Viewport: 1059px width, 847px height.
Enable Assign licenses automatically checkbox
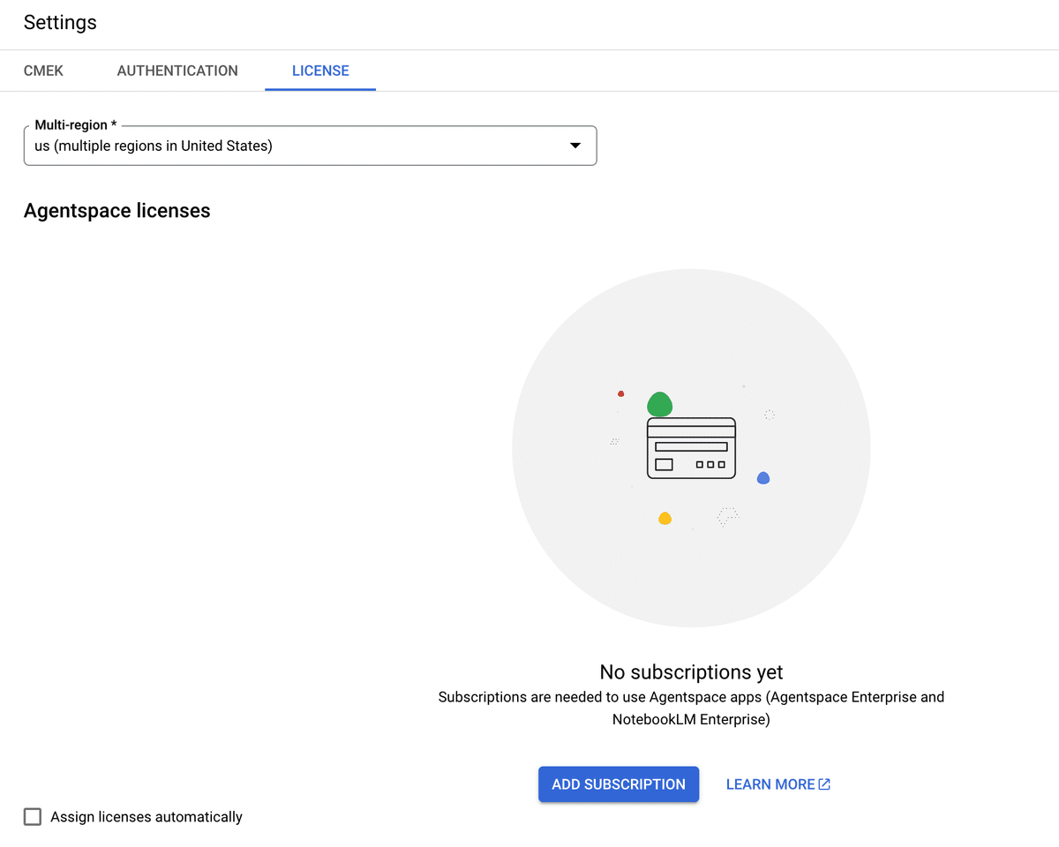pyautogui.click(x=33, y=817)
